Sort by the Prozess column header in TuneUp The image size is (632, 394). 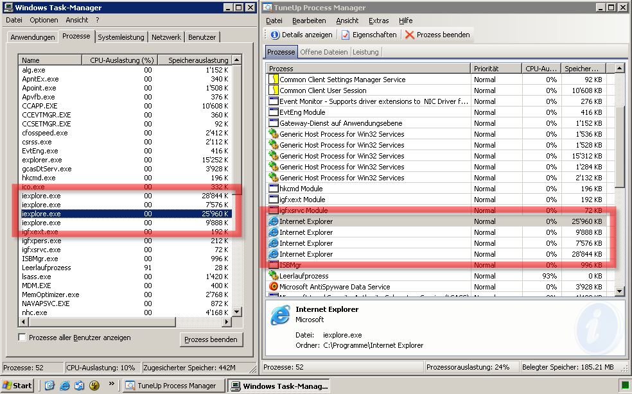point(368,69)
